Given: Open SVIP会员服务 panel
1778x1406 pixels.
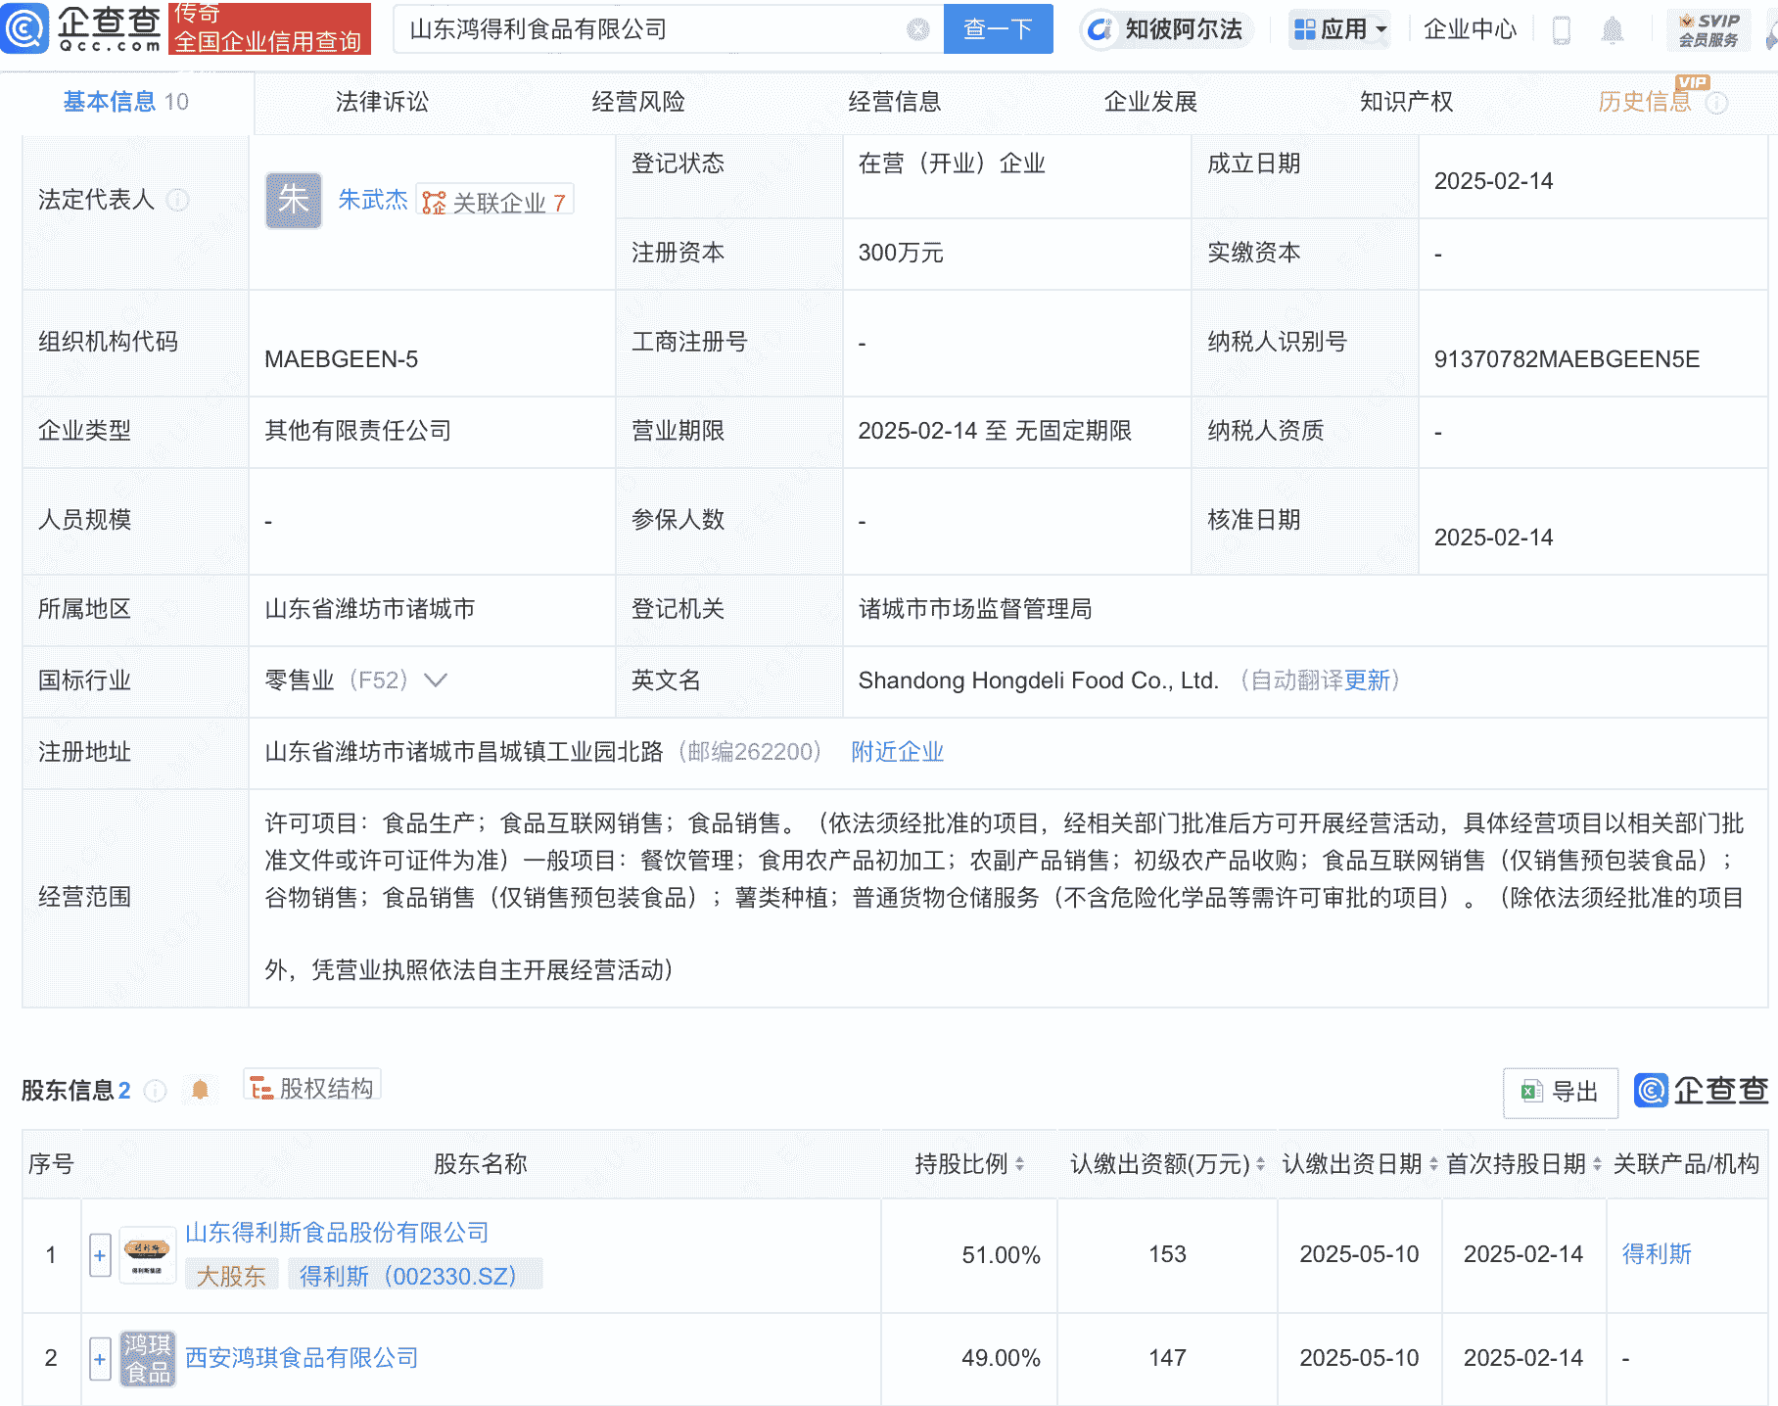Looking at the screenshot, I should pos(1708,29).
